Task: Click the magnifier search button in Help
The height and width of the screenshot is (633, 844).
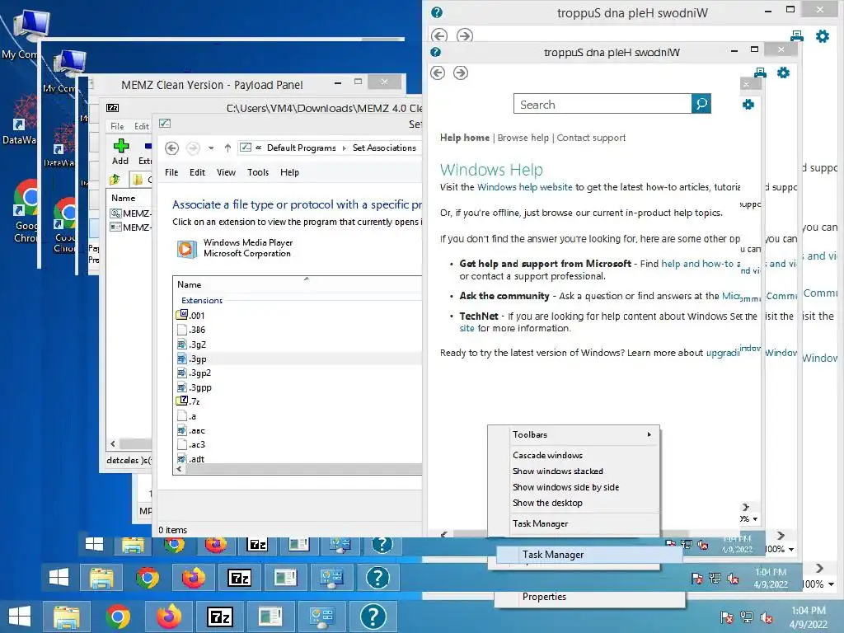Action: (701, 104)
